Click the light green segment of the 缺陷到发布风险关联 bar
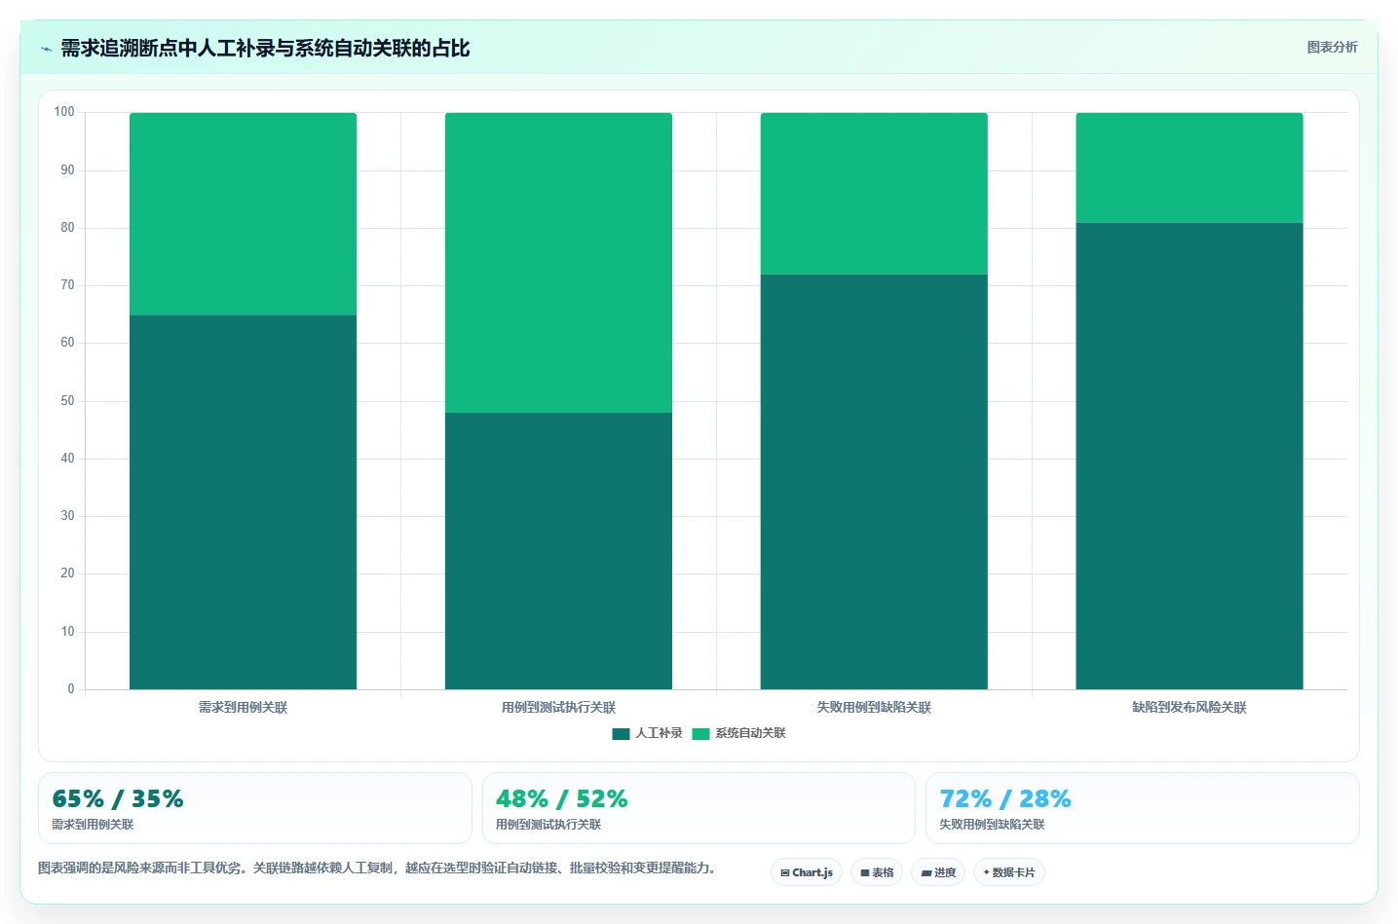Screen dimensions: 1398x924 [x=1190, y=167]
